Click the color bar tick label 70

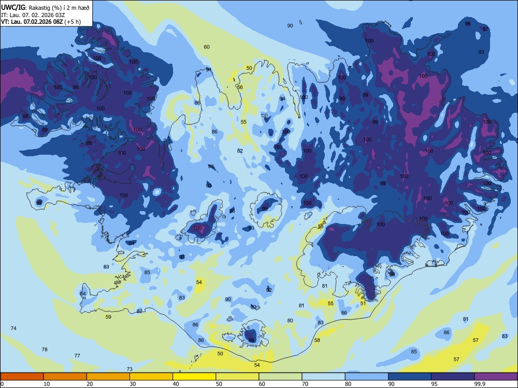point(305,384)
